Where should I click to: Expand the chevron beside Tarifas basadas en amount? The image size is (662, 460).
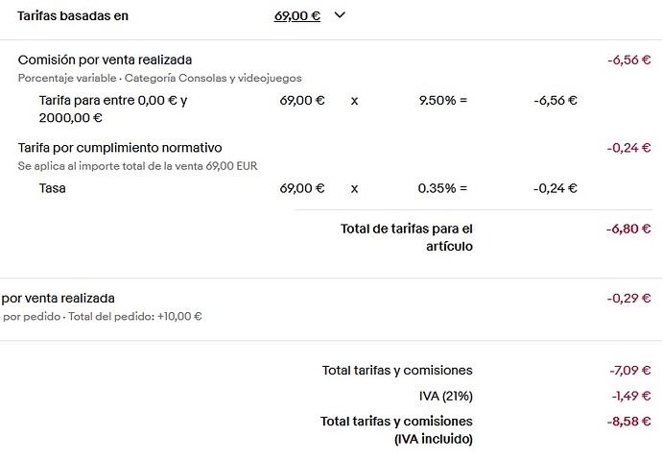click(339, 15)
